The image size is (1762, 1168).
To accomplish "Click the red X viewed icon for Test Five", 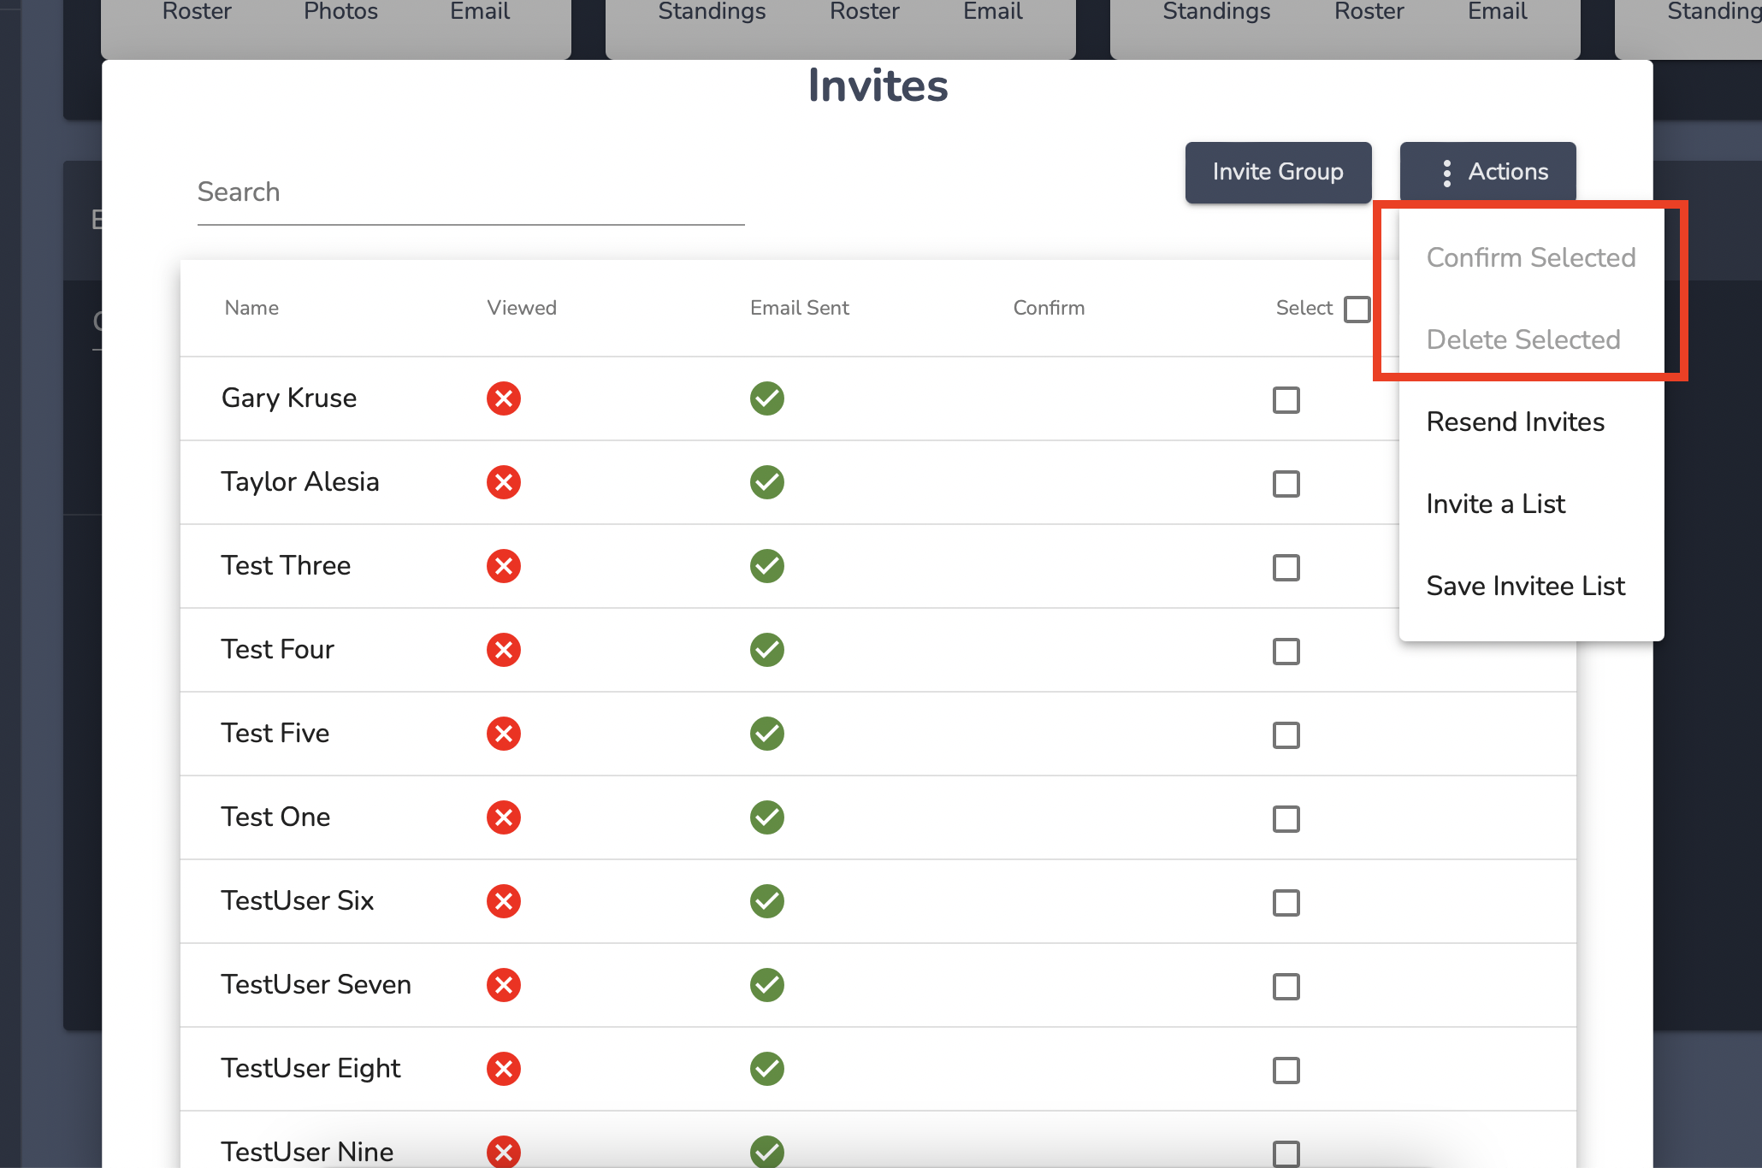I will (504, 734).
